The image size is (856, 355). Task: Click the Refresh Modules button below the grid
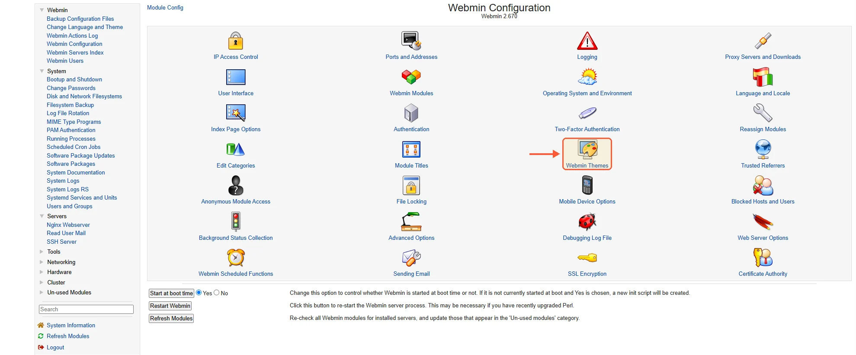pyautogui.click(x=171, y=318)
